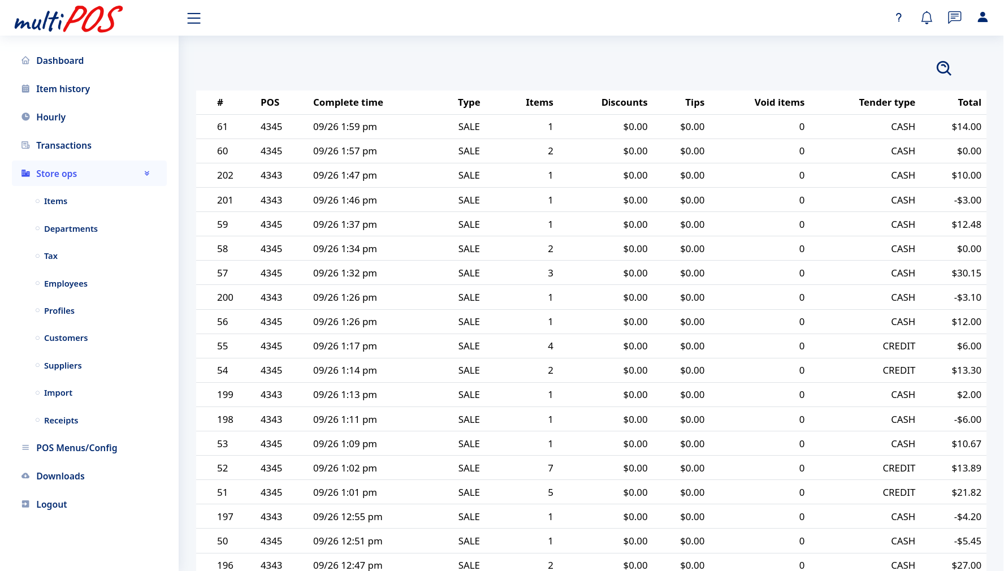
Task: Select transaction row number 61
Action: (x=222, y=127)
